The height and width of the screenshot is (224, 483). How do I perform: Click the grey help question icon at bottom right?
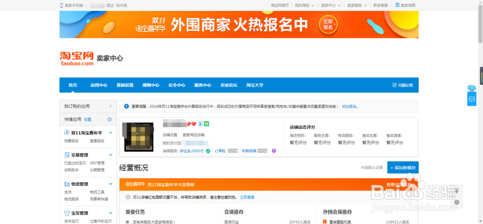pos(457,202)
